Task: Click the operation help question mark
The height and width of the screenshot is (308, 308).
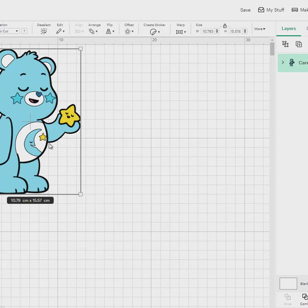Action: pyautogui.click(x=24, y=31)
